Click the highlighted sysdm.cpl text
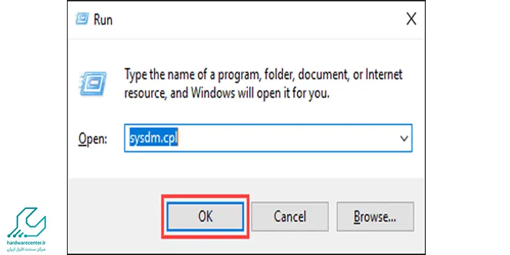Image resolution: width=510 pixels, height=255 pixels. pyautogui.click(x=154, y=138)
